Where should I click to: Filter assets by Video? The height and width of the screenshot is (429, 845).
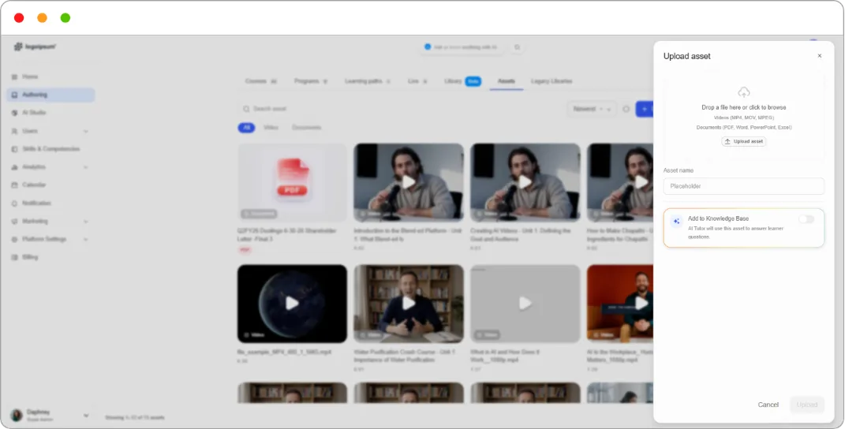[271, 128]
